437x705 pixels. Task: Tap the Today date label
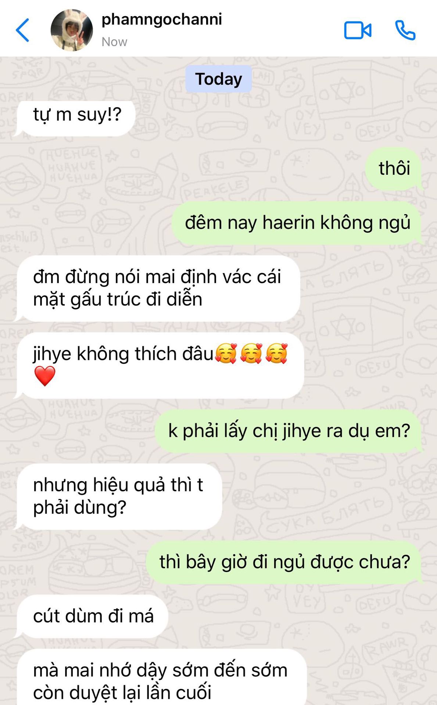[218, 79]
